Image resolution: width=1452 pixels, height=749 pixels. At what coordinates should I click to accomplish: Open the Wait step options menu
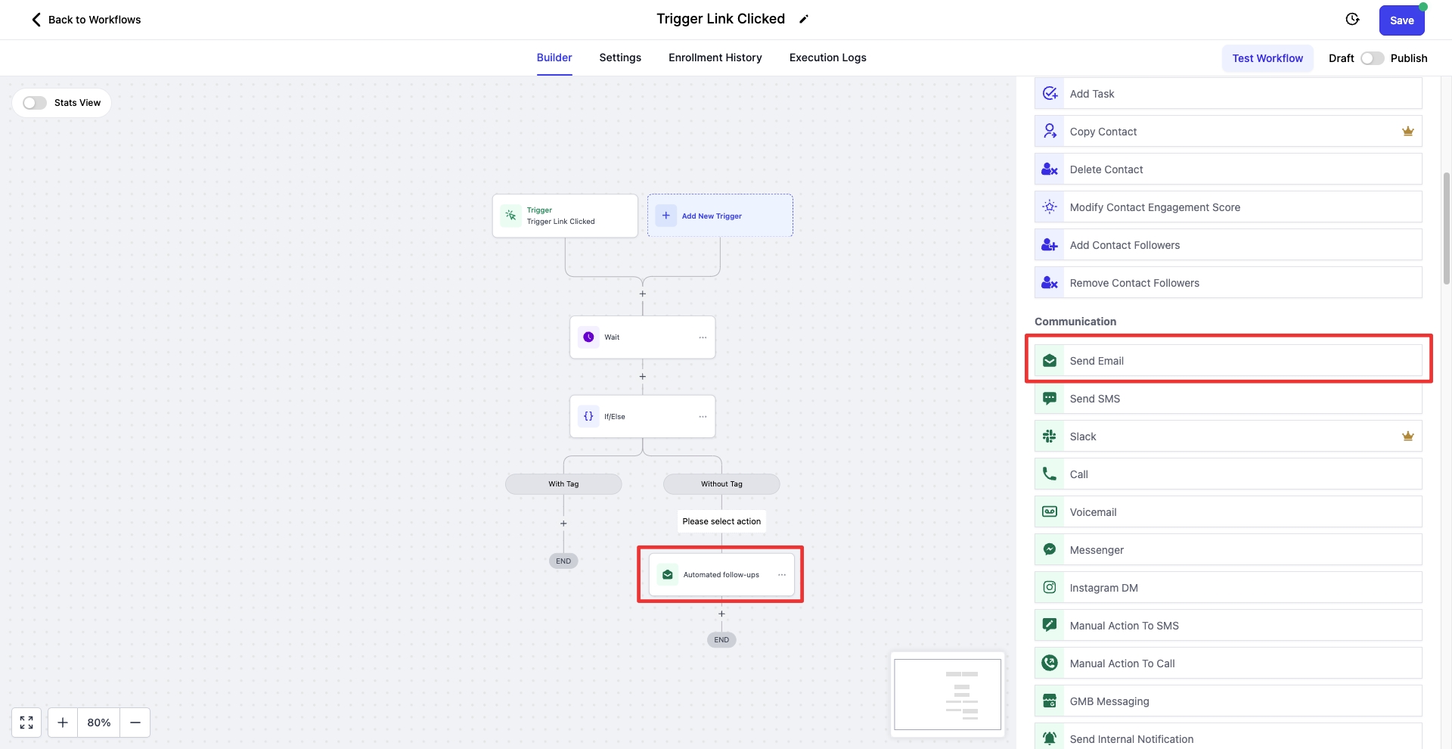[703, 337]
